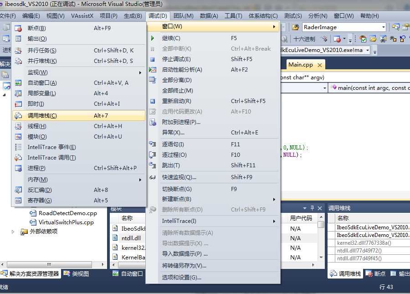Click the Threads (线程) icon
Viewport: 410px width, 294px height.
click(18, 126)
